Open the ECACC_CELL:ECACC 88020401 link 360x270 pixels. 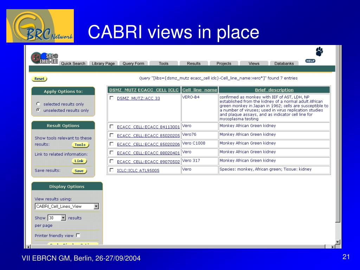click(148, 153)
